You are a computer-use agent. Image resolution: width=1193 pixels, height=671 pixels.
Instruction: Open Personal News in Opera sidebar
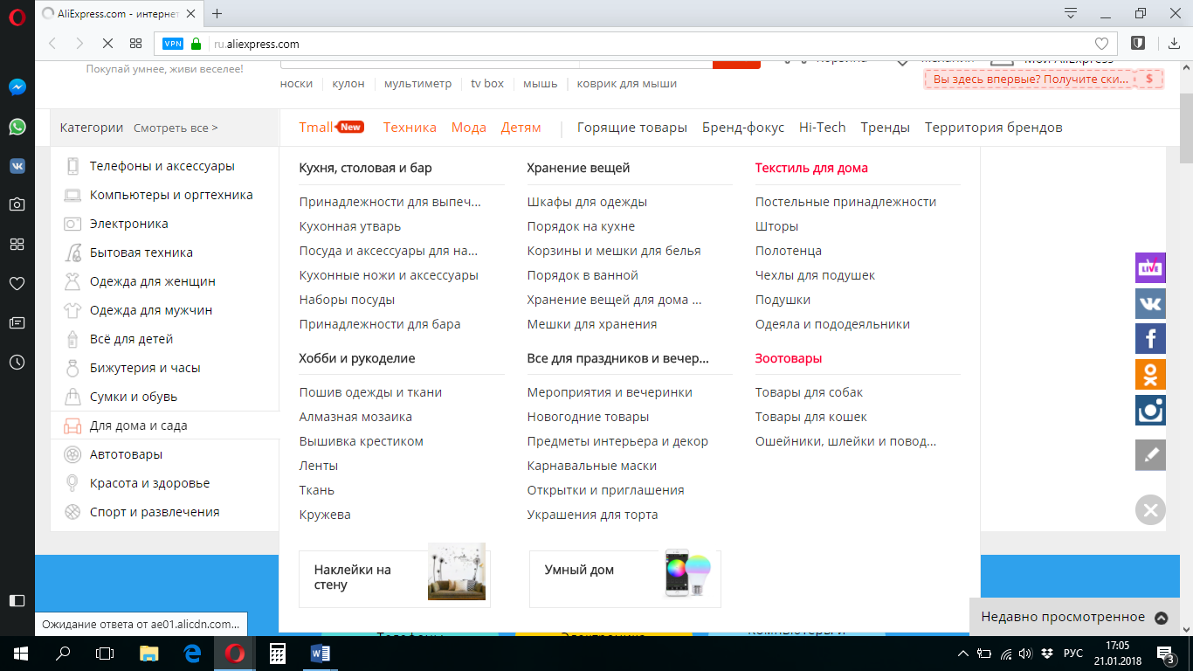coord(17,322)
